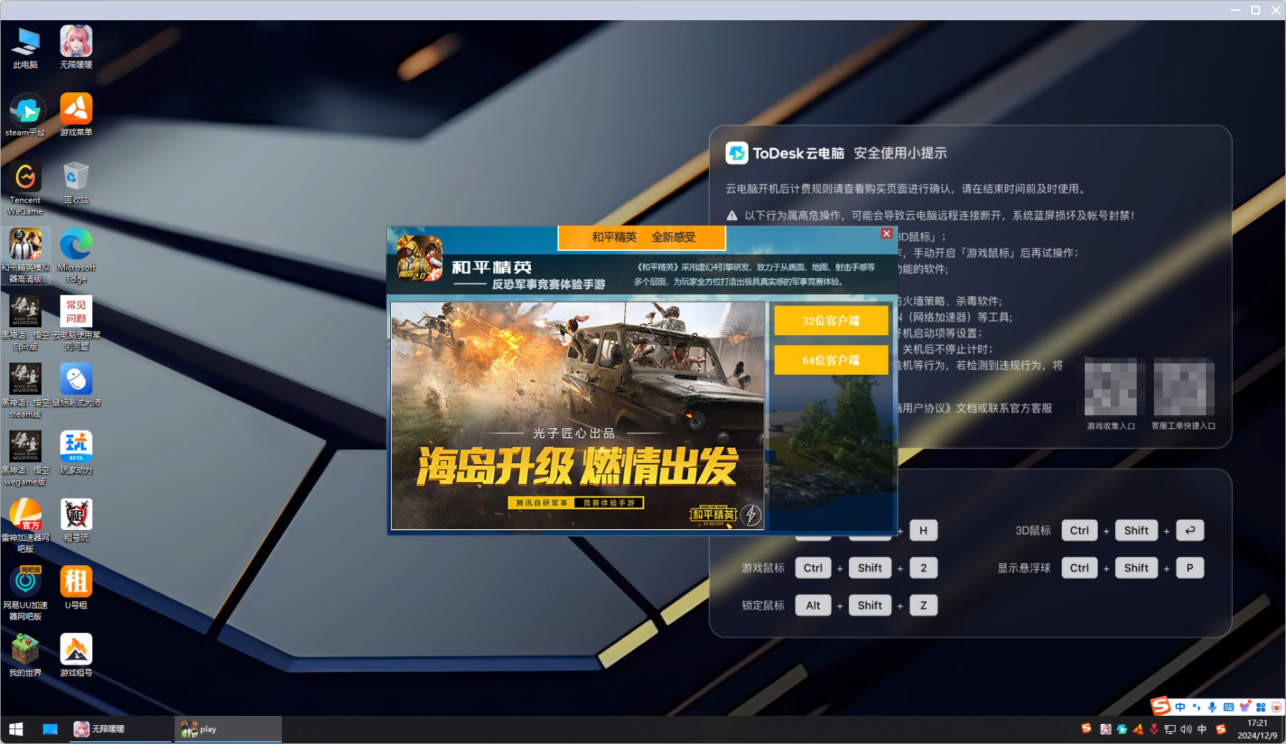Close the 和平精英 launcher popup
The width and height of the screenshot is (1286, 744).
(x=886, y=234)
